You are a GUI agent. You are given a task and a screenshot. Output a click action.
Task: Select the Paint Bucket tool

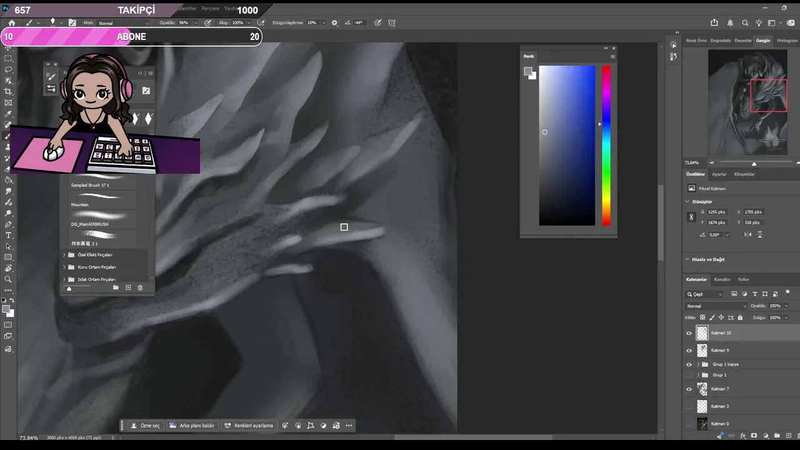tap(8, 180)
